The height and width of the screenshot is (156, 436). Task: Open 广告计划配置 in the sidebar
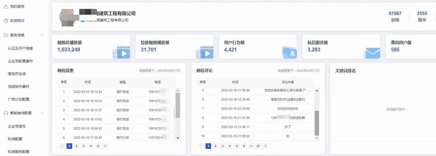[19, 99]
